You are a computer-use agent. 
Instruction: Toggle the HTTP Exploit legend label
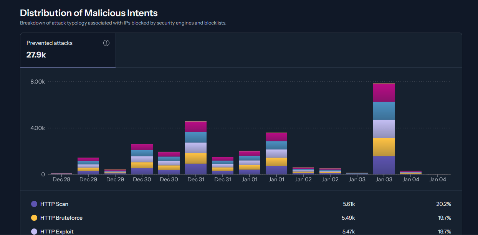pos(57,232)
